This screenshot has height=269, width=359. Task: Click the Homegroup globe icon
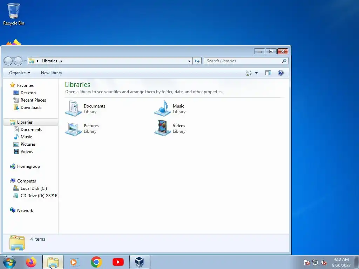[13, 166]
